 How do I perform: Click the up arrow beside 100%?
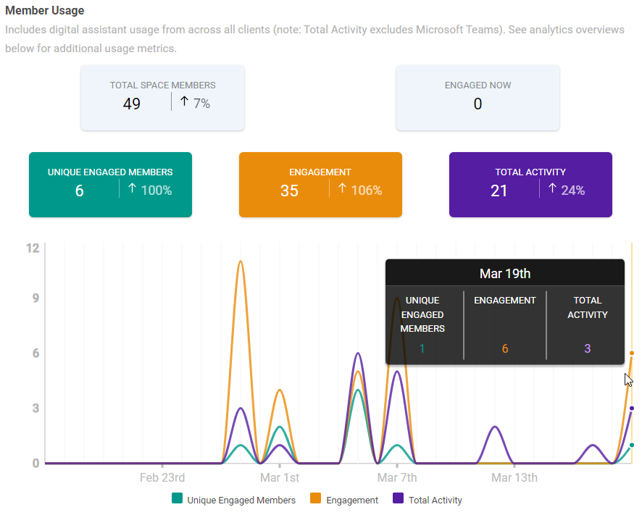point(132,188)
